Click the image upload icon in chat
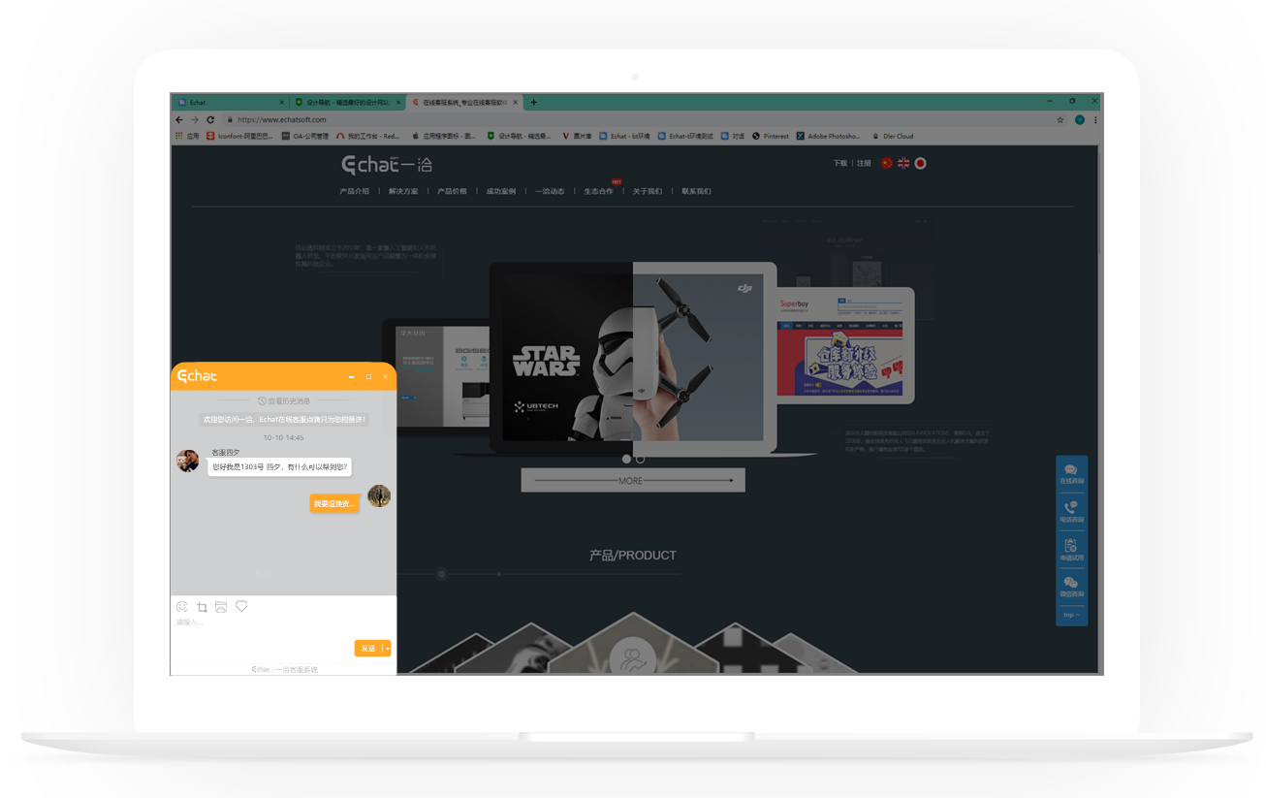The height and width of the screenshot is (798, 1266). tap(221, 607)
